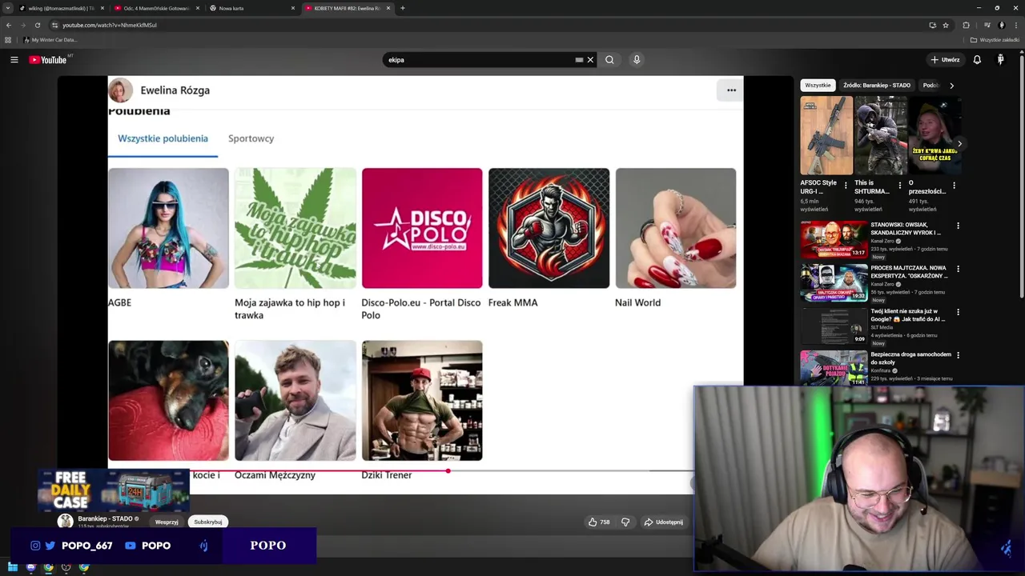Open options for 'Twój klient nie szuka' video
This screenshot has height=576, width=1025.
958,312
